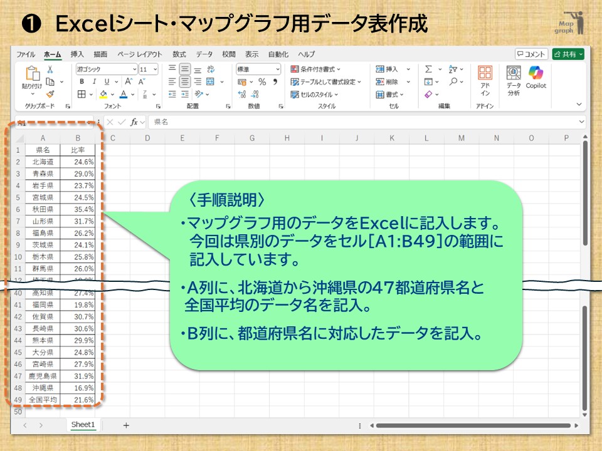Toggle Underline formatting

click(107, 81)
